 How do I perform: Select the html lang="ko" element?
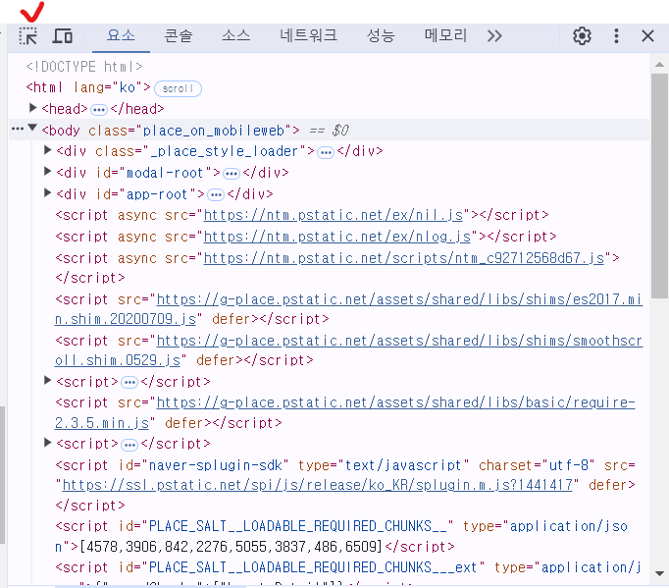coord(88,87)
